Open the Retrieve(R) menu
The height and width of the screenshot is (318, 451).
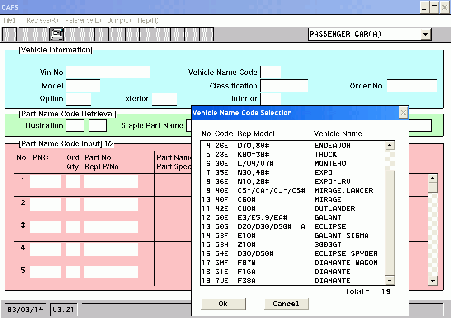pos(42,20)
